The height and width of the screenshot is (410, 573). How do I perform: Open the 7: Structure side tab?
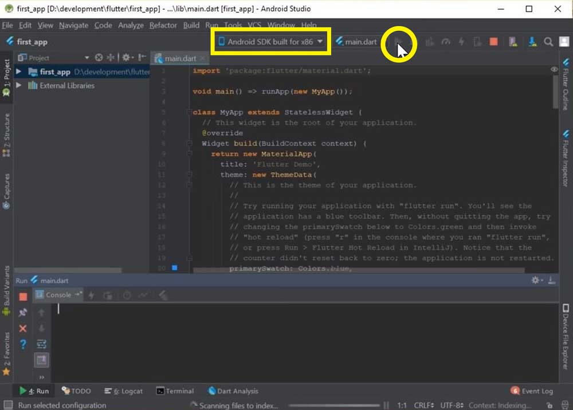[x=6, y=135]
